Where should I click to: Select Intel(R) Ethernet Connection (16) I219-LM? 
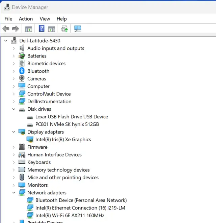tap(80, 208)
